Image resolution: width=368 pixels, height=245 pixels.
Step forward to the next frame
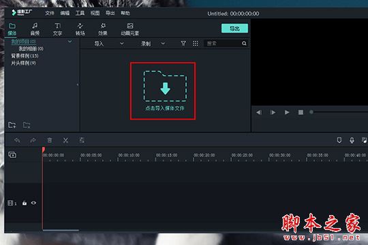click(x=273, y=112)
